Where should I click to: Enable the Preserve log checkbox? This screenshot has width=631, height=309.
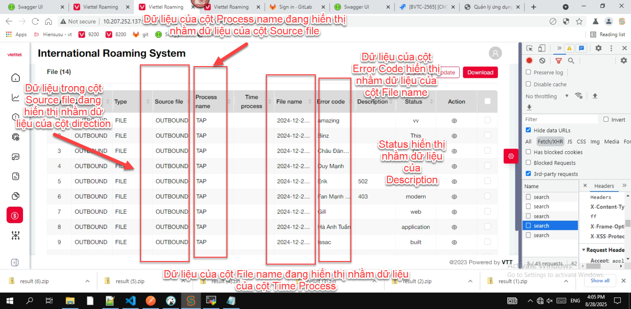coord(528,72)
